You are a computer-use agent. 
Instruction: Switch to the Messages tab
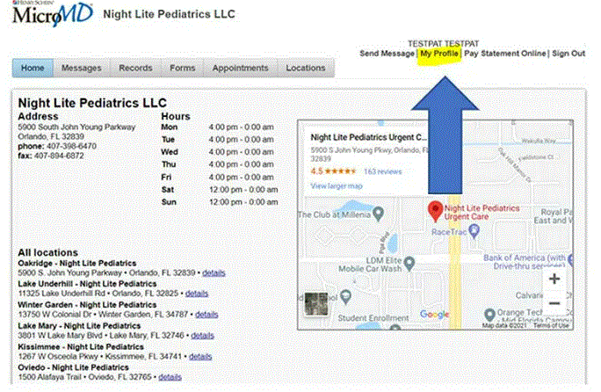[x=80, y=68]
